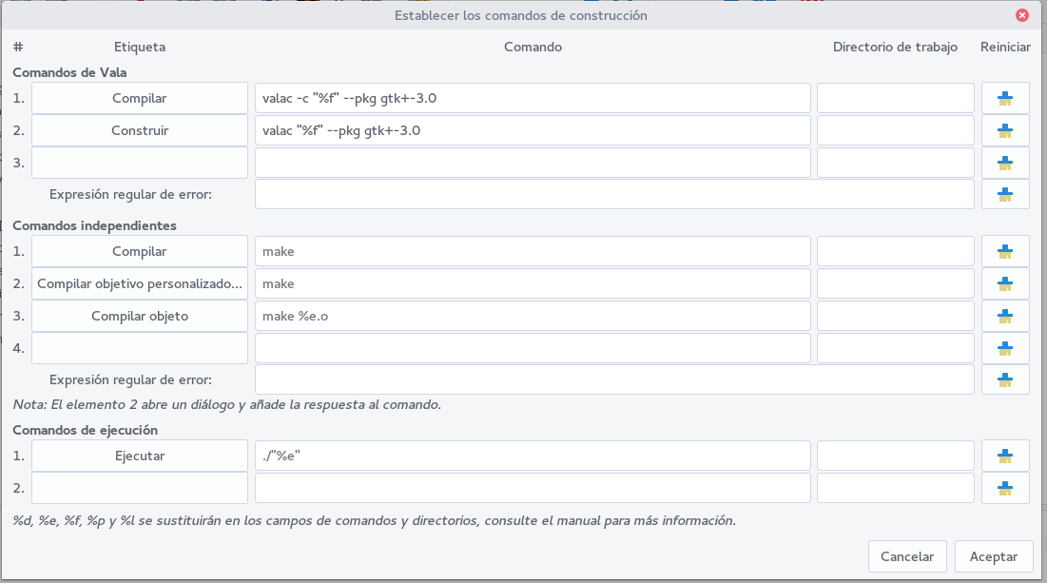Reset the Vala Compilar command row
Image resolution: width=1047 pixels, height=583 pixels.
click(1005, 98)
